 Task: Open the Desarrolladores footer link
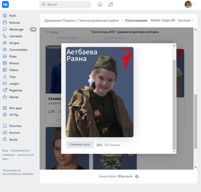coord(20,151)
